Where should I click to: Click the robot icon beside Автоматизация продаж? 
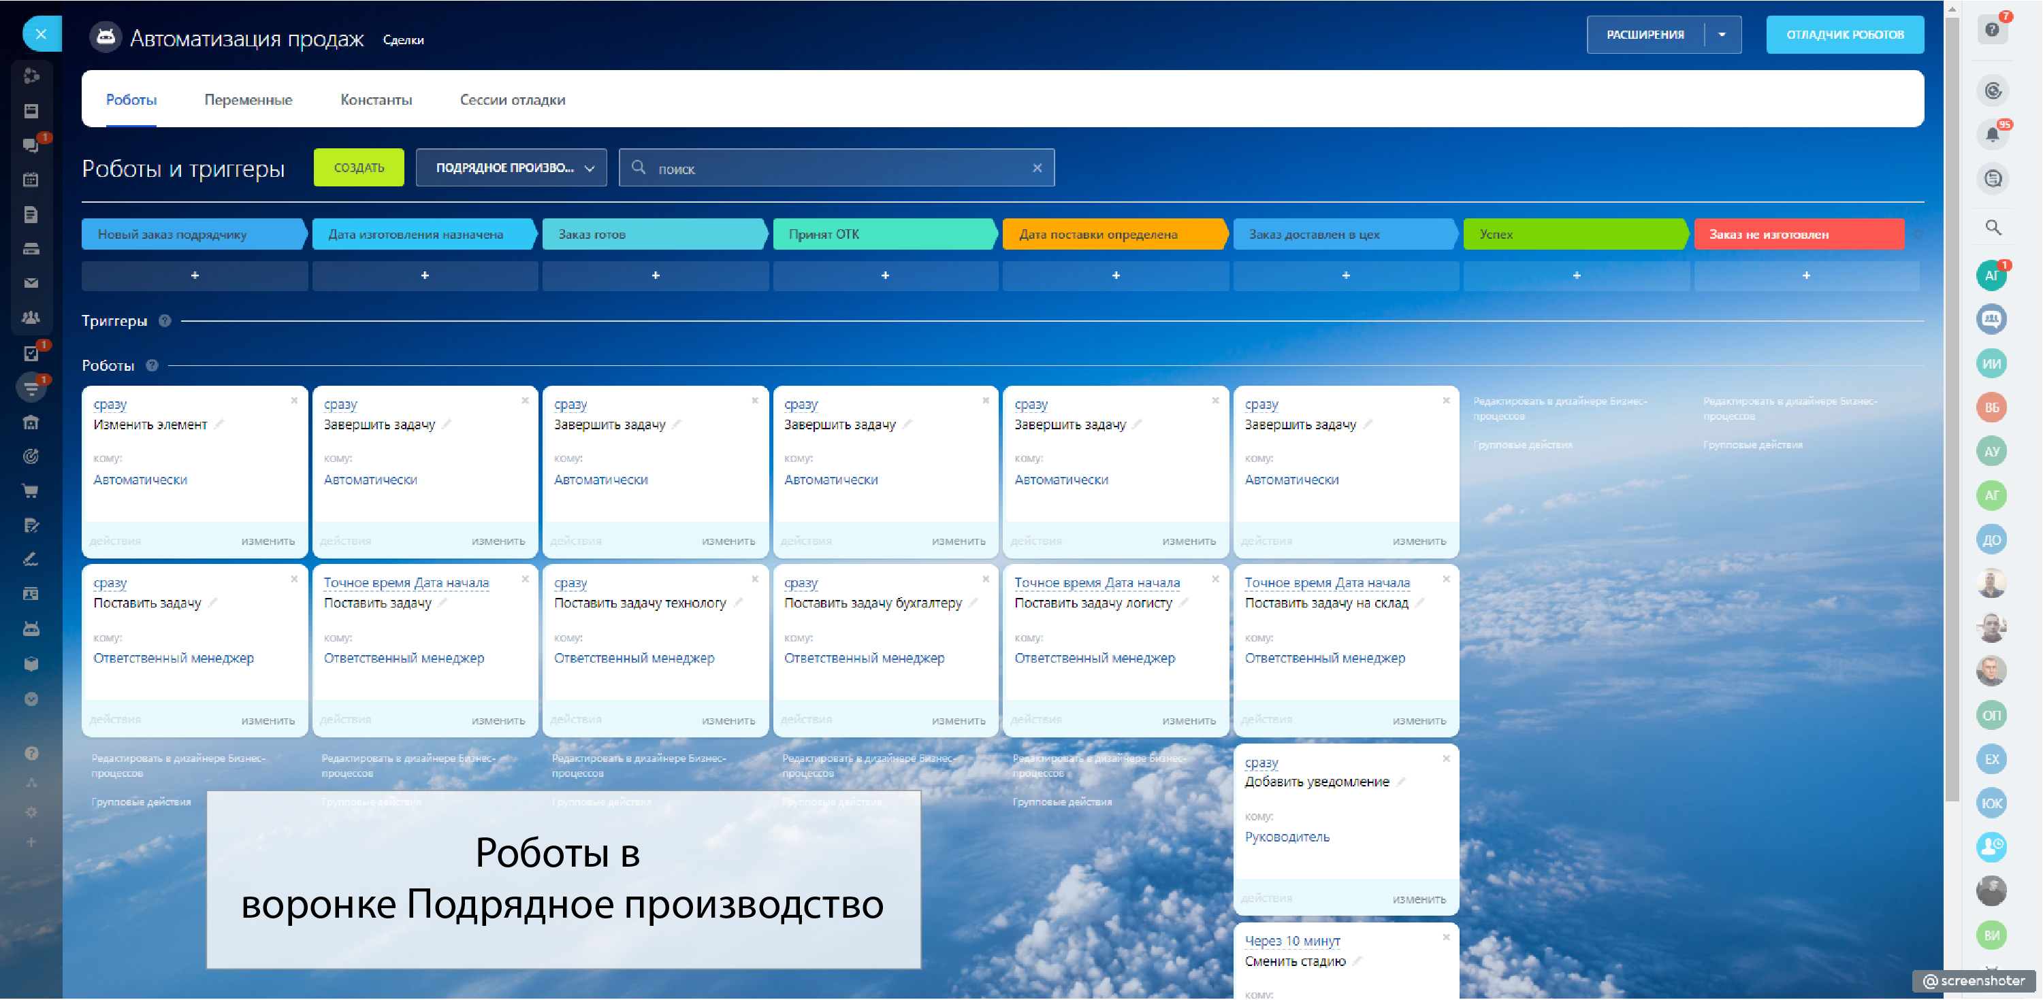pos(106,37)
